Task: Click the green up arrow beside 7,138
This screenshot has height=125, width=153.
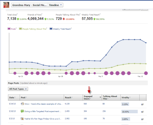Action: [x=18, y=19]
